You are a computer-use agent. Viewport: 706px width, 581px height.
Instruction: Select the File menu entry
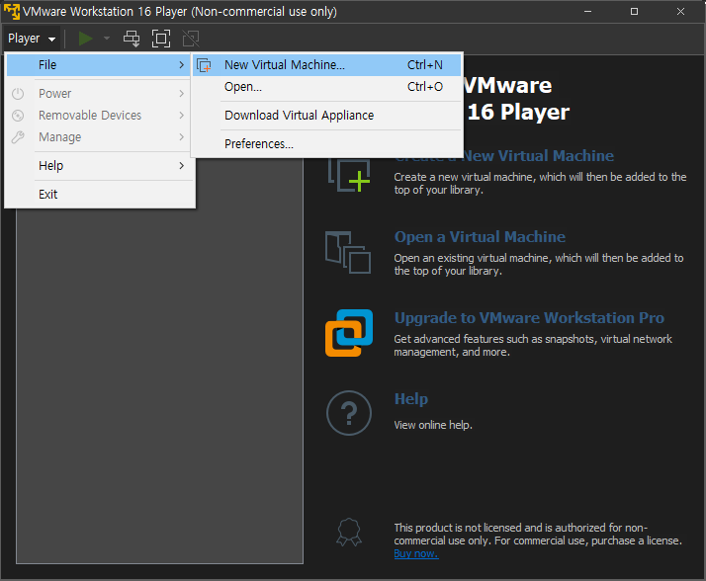[98, 65]
